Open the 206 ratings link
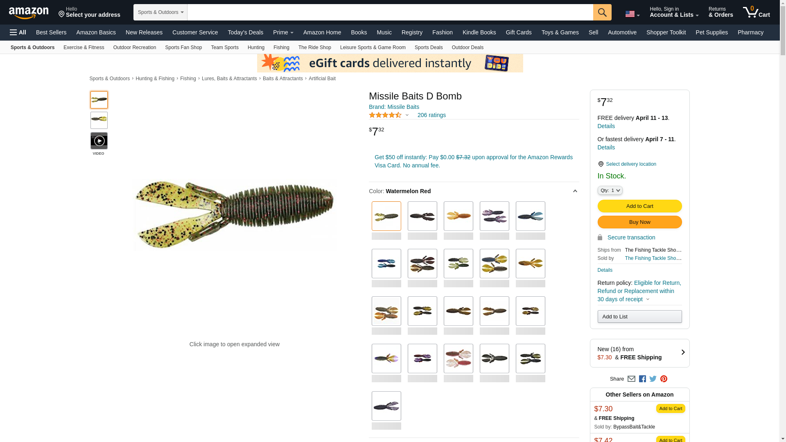Viewport: 786px width, 442px height. 431,115
